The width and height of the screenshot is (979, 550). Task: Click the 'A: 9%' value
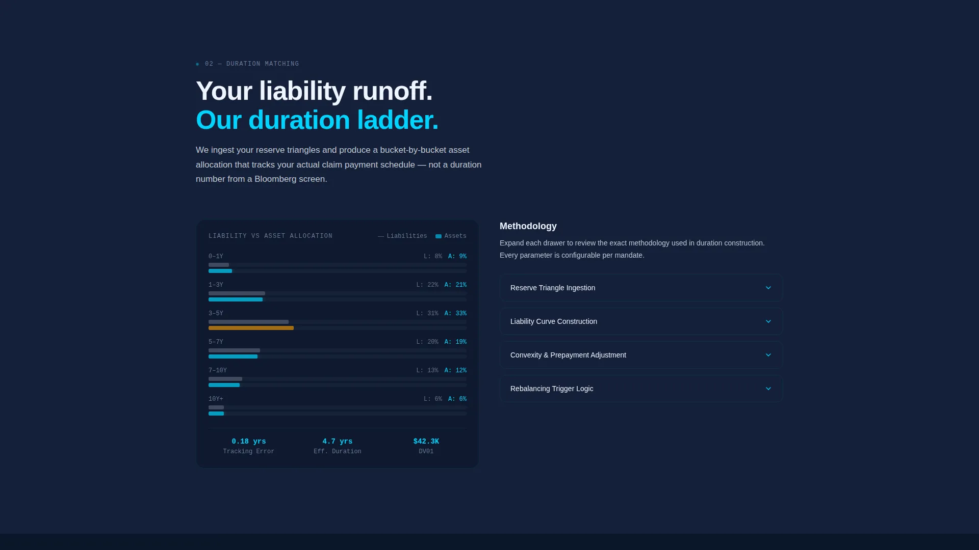pos(457,257)
